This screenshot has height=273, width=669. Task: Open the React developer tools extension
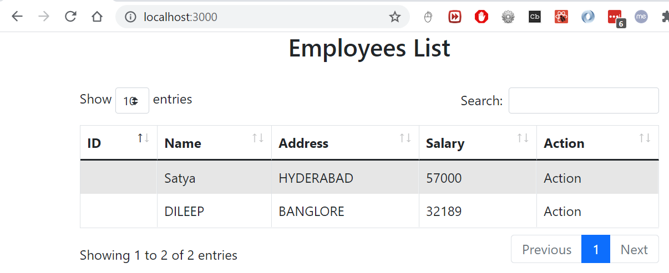pyautogui.click(x=561, y=17)
